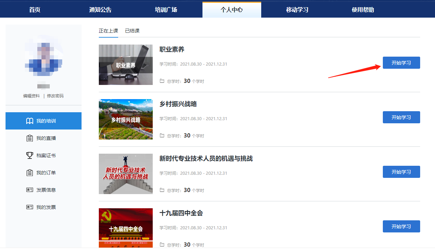
Task: Click the clipboard icon beside 我的直播
Action: click(30, 138)
